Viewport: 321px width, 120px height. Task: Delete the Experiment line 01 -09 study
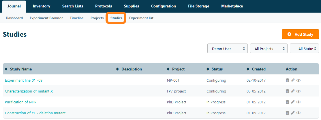[x=287, y=80]
